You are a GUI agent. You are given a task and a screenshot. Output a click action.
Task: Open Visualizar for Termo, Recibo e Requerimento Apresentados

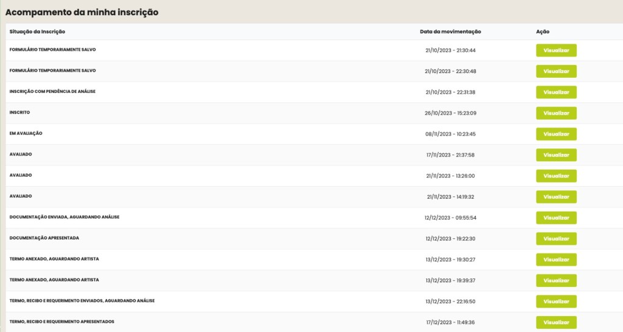click(x=556, y=322)
